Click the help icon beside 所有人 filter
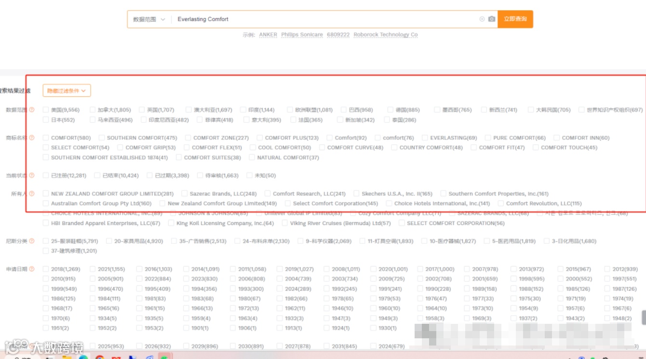The width and height of the screenshot is (646, 359). pyautogui.click(x=32, y=194)
